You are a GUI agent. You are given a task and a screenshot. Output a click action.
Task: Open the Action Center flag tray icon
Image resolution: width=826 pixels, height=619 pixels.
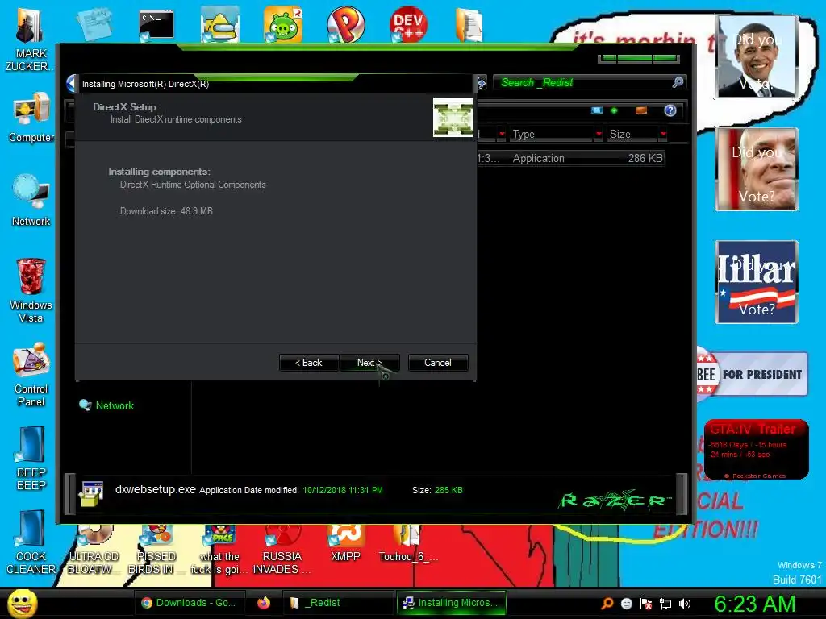tap(646, 604)
